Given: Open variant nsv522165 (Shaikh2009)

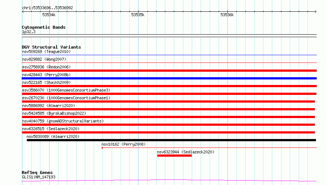Looking at the screenshot, I should click(x=46, y=82).
